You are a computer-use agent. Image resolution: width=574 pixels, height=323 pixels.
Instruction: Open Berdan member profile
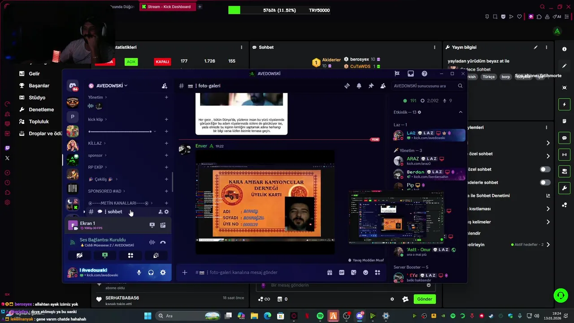coord(429,174)
